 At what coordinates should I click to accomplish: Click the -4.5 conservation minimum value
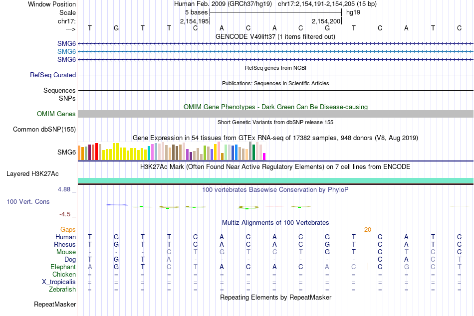point(65,214)
